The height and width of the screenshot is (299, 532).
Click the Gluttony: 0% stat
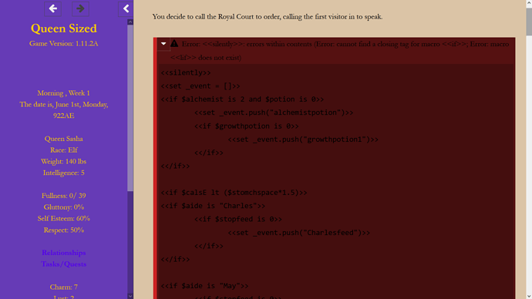click(x=64, y=207)
